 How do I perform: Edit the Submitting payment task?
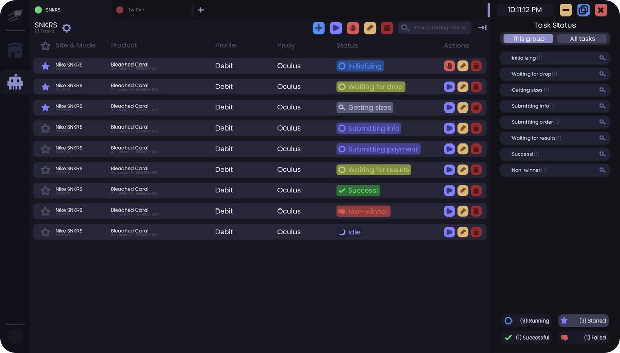(463, 149)
